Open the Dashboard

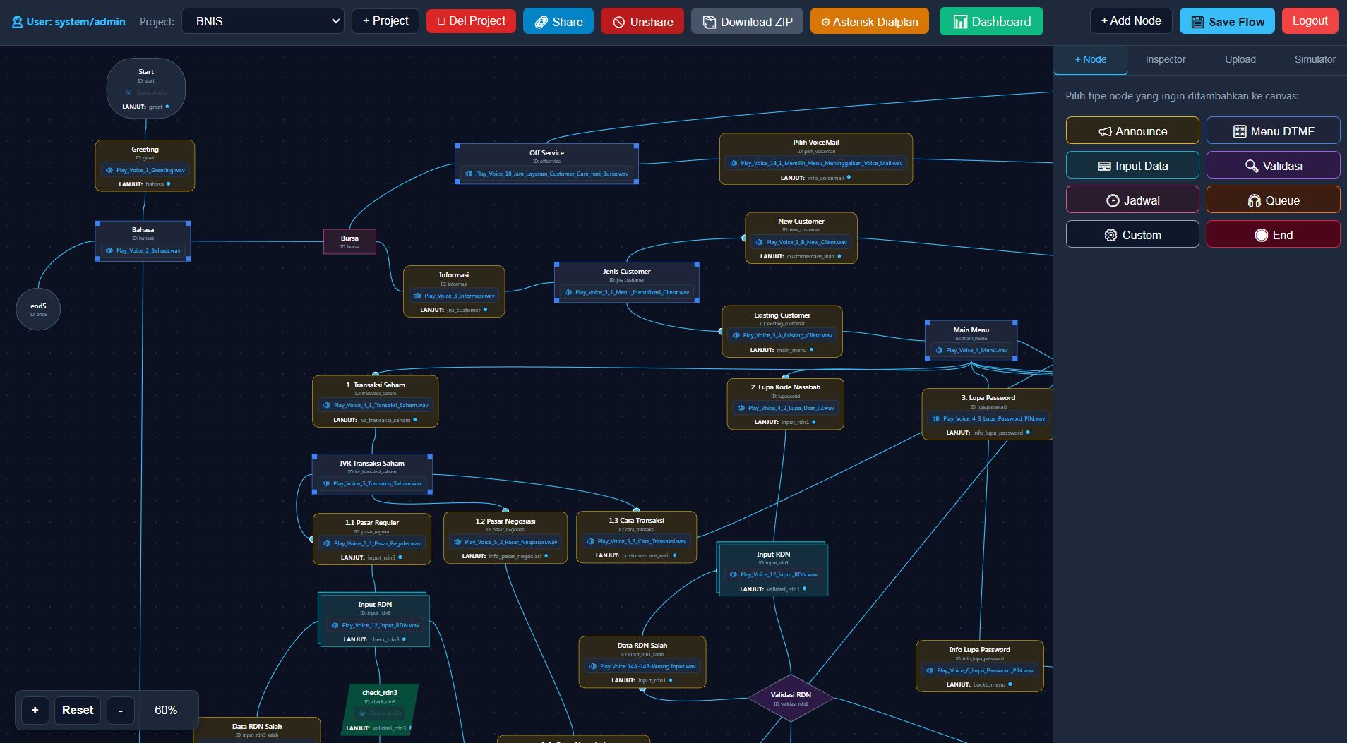pyautogui.click(x=992, y=22)
